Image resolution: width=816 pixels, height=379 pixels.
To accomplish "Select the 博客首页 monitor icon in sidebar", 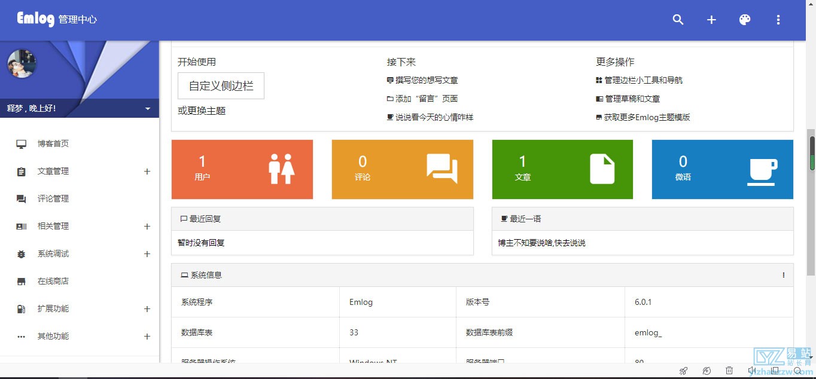I will (x=21, y=143).
